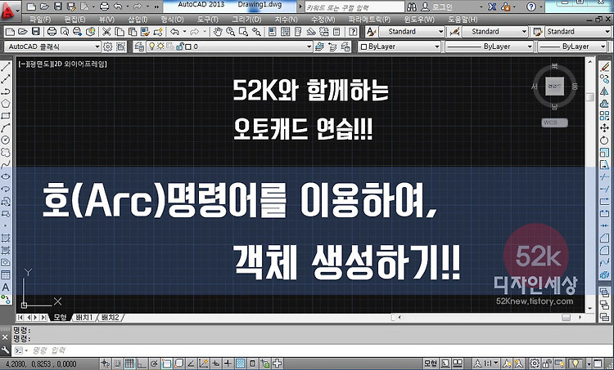Click the [평면도] view label
The height and width of the screenshot is (370, 614).
point(39,64)
